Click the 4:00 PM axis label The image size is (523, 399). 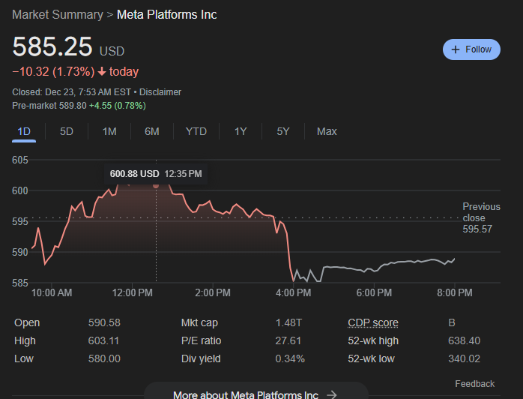(293, 292)
